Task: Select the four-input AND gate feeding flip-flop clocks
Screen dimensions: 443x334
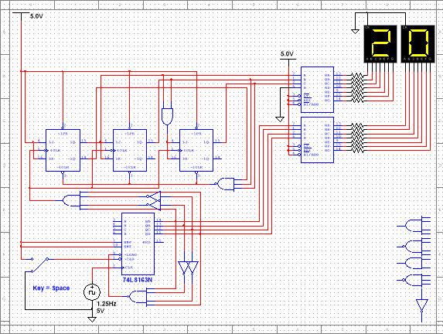Action: (72, 200)
